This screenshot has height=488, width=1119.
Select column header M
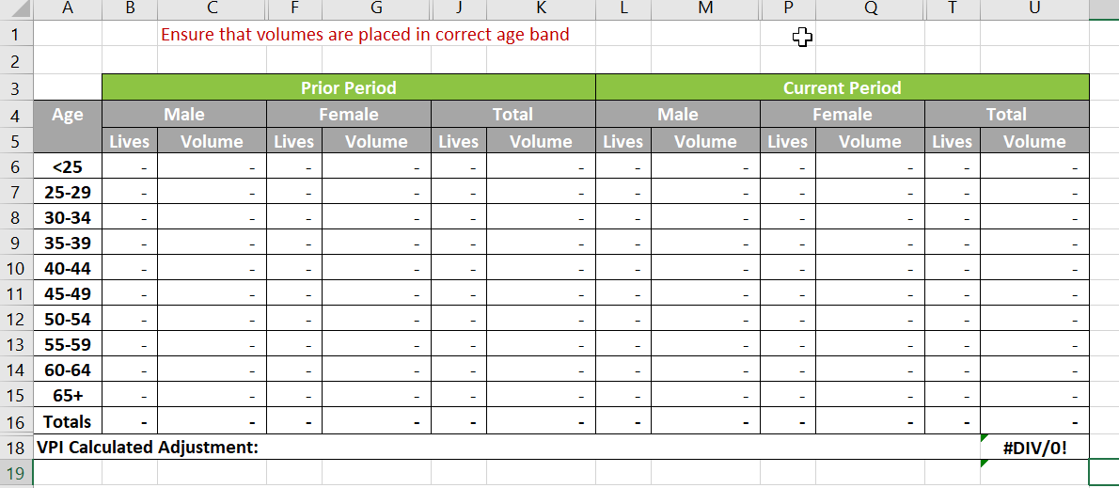(x=705, y=9)
